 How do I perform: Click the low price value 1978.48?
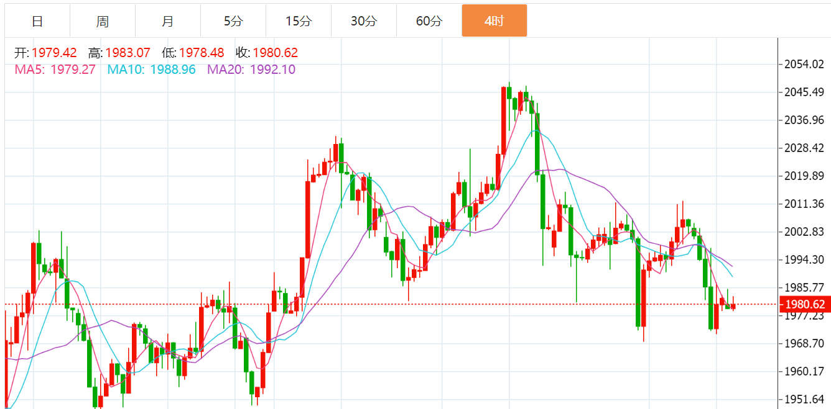202,53
